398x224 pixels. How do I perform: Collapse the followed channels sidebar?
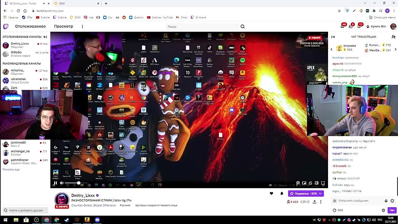point(45,37)
